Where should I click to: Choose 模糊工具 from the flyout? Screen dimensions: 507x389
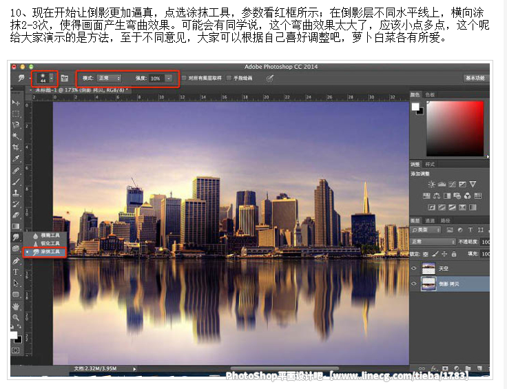47,235
